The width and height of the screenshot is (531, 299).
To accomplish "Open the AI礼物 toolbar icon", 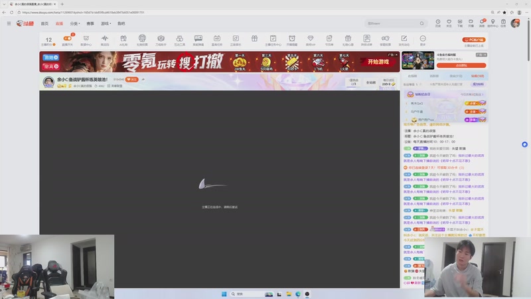I will coord(123,40).
